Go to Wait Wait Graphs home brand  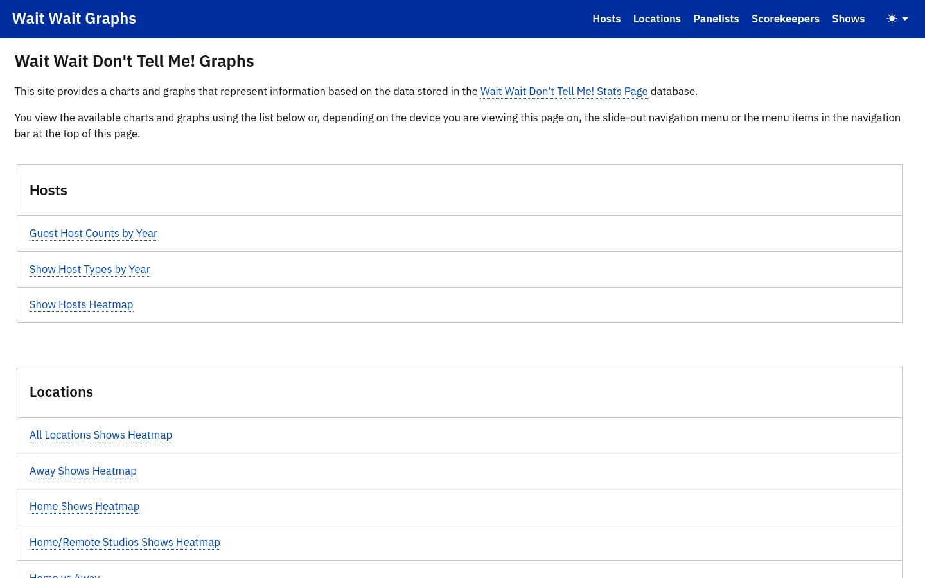pos(74,19)
